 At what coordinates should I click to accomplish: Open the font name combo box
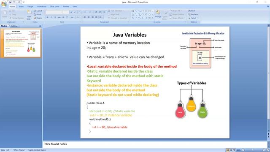tap(54, 12)
